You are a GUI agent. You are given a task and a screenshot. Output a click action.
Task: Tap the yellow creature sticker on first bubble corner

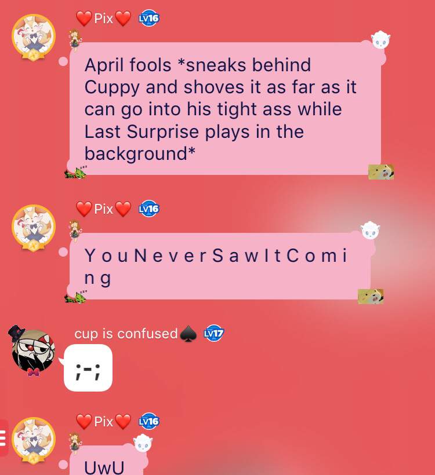[381, 172]
